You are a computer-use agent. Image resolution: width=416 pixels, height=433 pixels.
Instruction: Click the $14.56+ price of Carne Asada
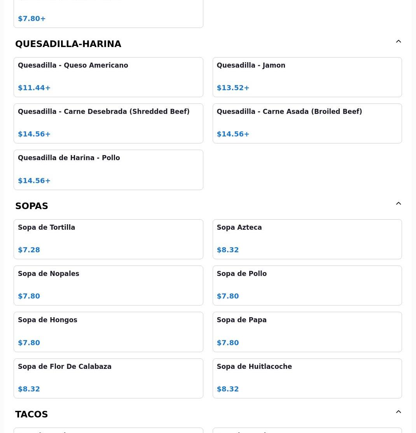[233, 134]
